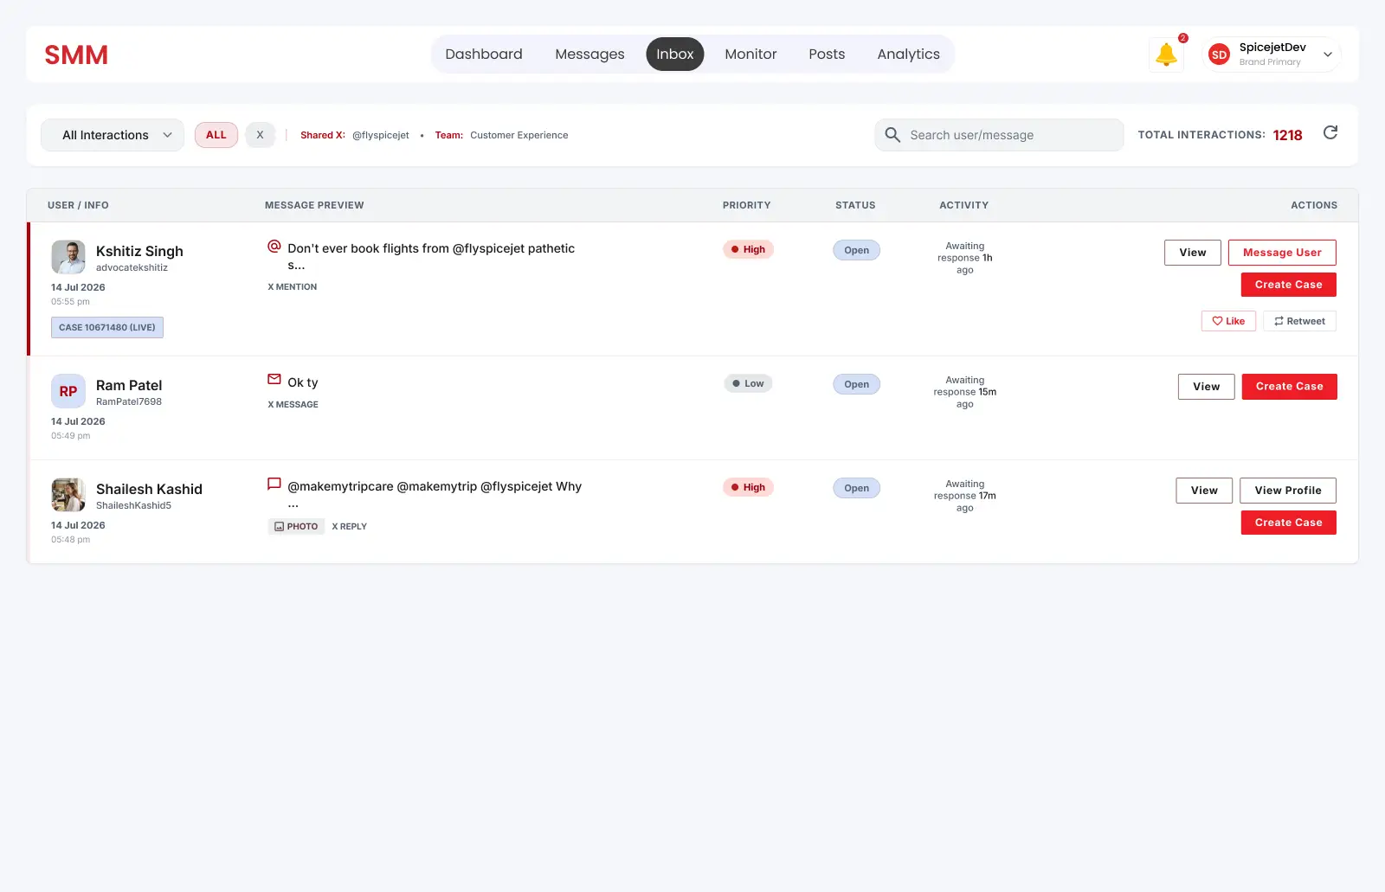This screenshot has width=1385, height=892.
Task: Click the Customer Experience team label
Action: (519, 135)
